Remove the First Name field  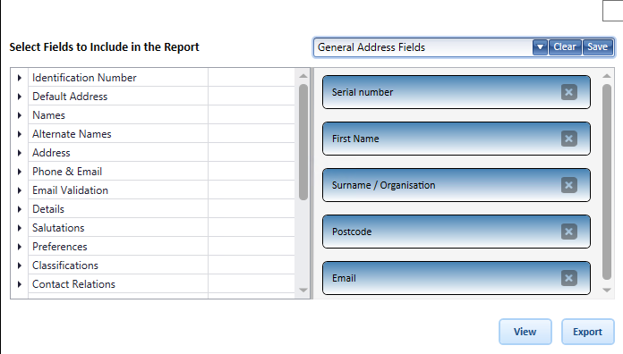click(569, 139)
